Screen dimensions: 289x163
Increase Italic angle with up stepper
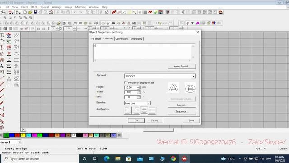click(x=139, y=96)
